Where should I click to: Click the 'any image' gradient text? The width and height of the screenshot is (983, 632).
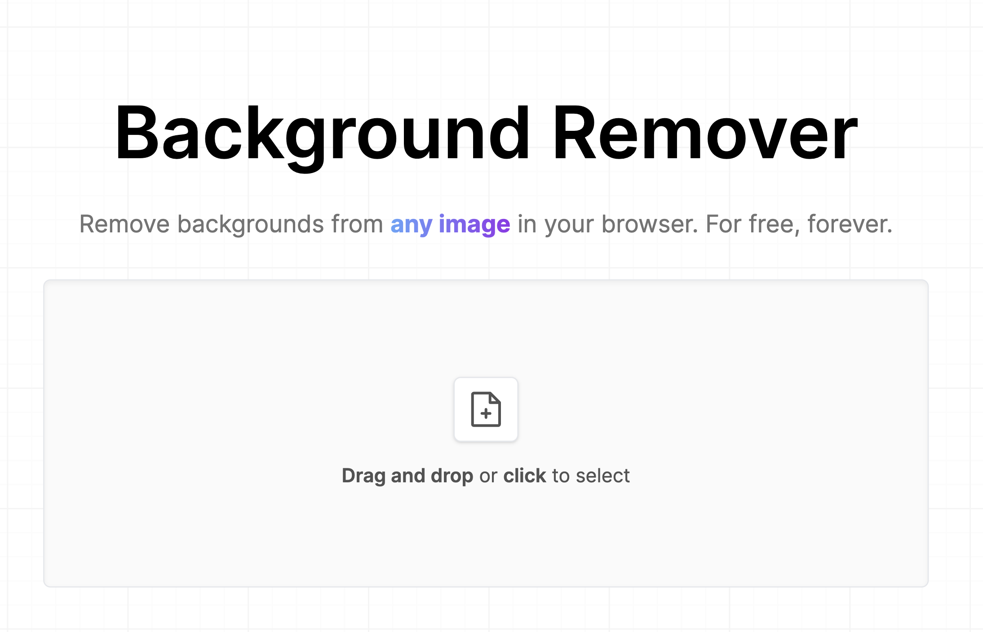click(x=450, y=224)
